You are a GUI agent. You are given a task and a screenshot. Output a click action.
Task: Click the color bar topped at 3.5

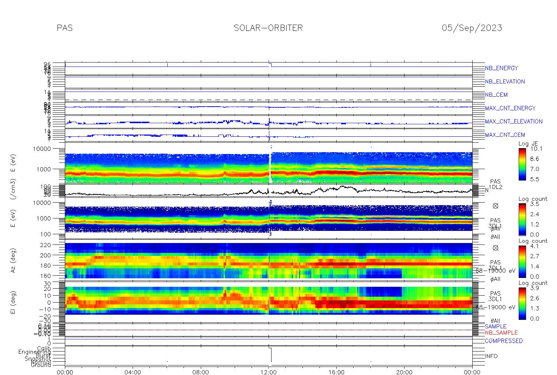point(522,219)
